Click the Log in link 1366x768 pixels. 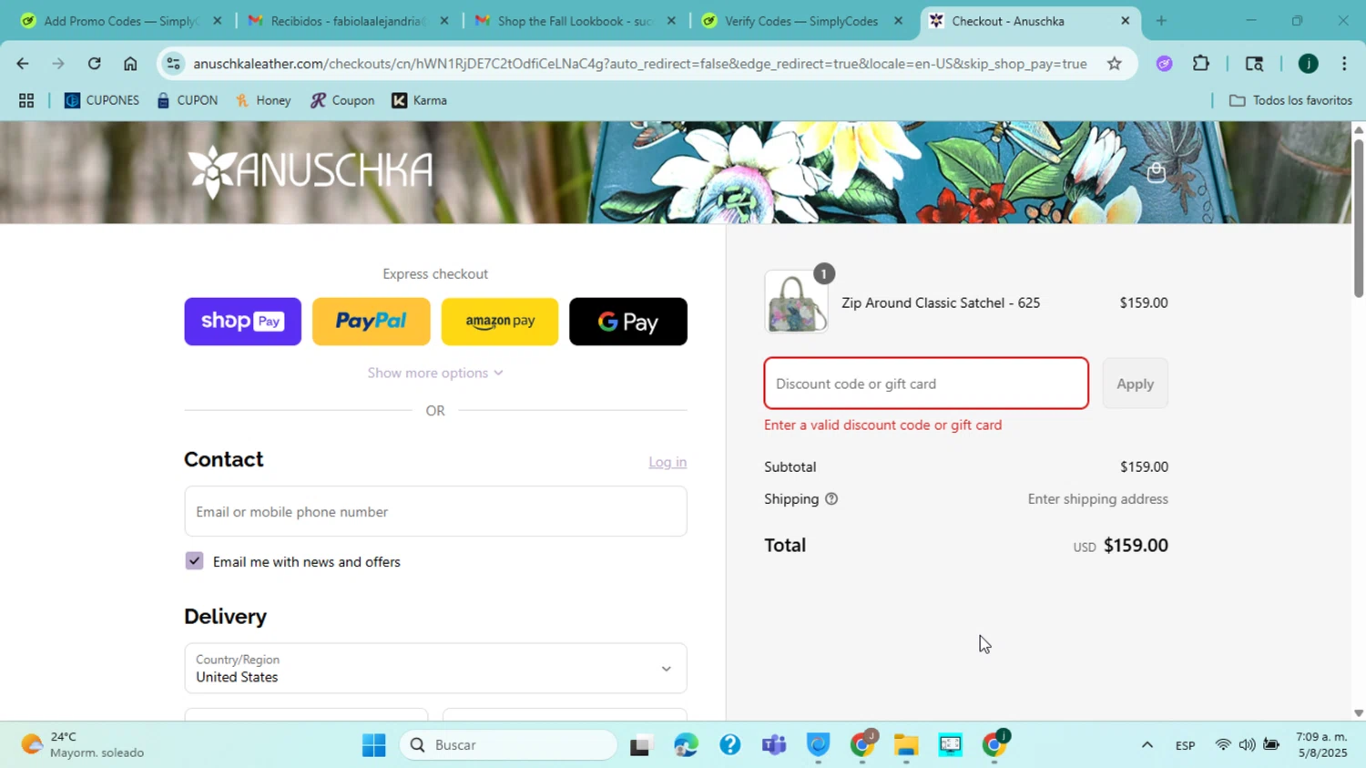(668, 462)
